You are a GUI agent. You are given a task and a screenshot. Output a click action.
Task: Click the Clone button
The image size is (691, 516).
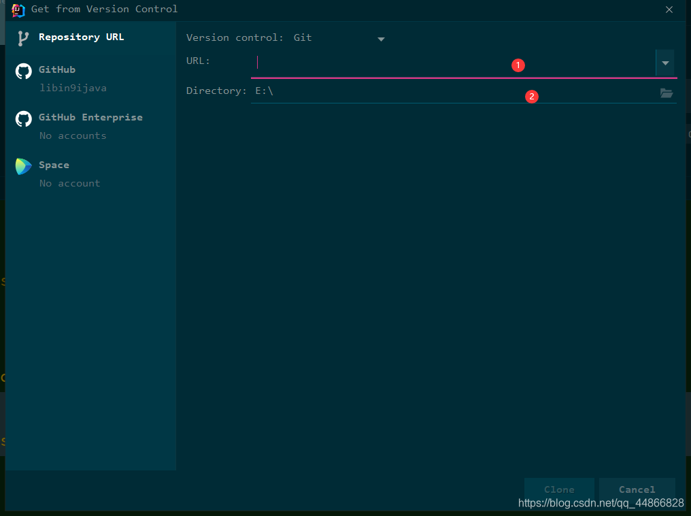[559, 489]
